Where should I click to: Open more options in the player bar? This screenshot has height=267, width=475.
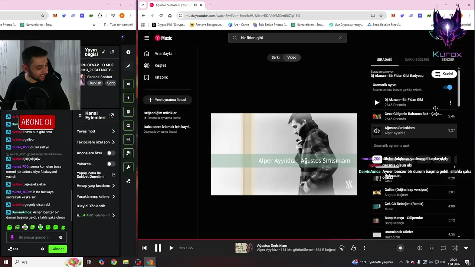pos(364,248)
